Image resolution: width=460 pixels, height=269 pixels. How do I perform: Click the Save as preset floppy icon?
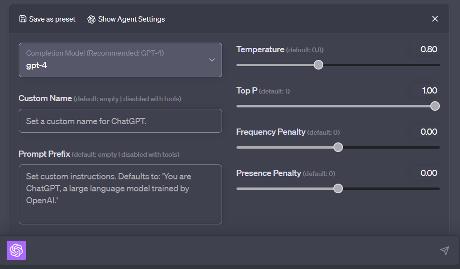coord(23,19)
